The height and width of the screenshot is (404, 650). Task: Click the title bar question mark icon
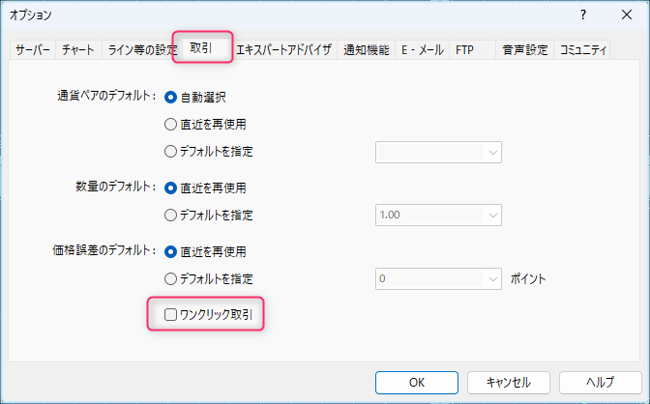(x=583, y=14)
